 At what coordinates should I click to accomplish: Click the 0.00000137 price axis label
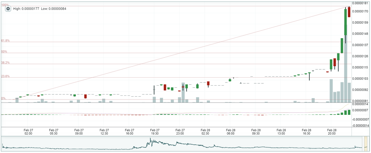pos(360,45)
